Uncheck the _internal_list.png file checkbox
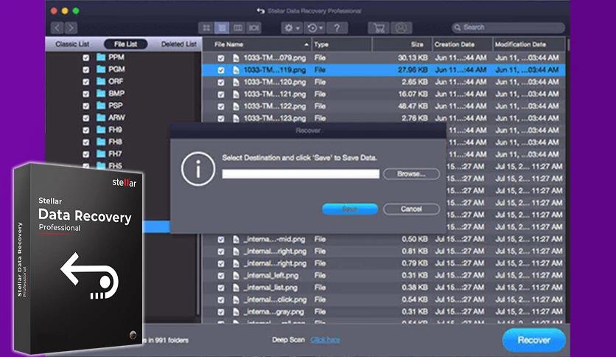The image size is (616, 357). [x=221, y=288]
